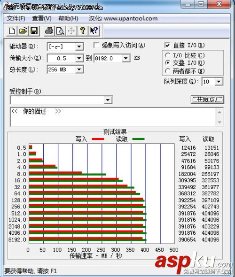
Task: Open the 帮助(H) menu
Action: tap(68, 18)
